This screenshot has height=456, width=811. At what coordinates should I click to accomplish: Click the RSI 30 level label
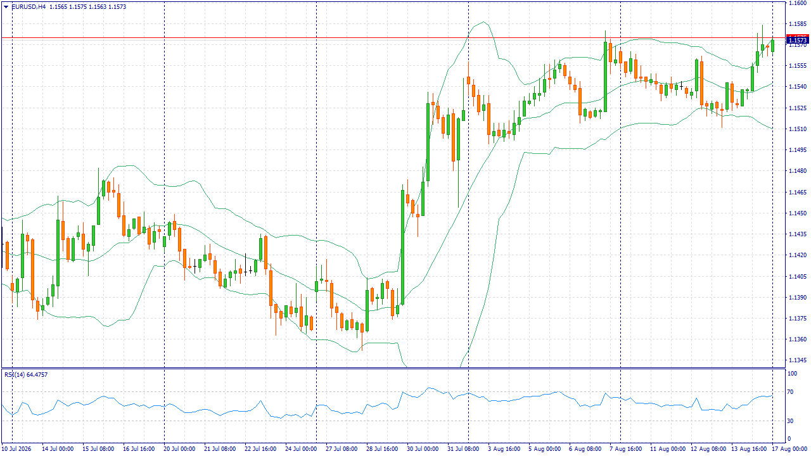791,421
